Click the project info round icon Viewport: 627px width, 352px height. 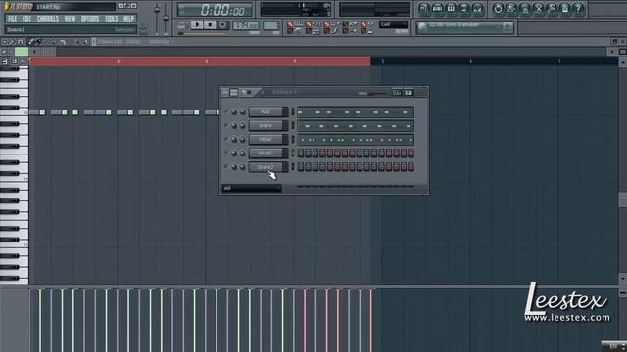coord(564,9)
